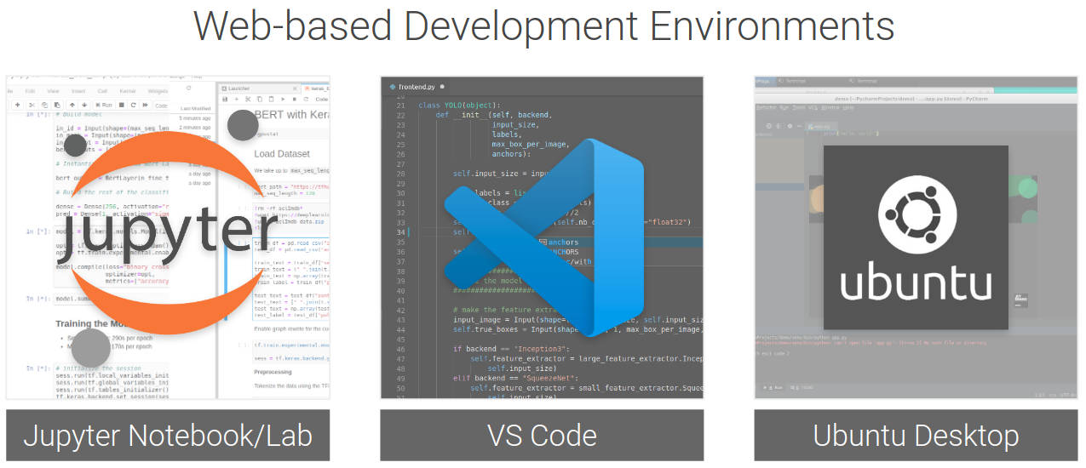Viewport: 1086px width, 468px height.
Task: Open the Ubuntu Desktop label button
Action: [x=916, y=435]
